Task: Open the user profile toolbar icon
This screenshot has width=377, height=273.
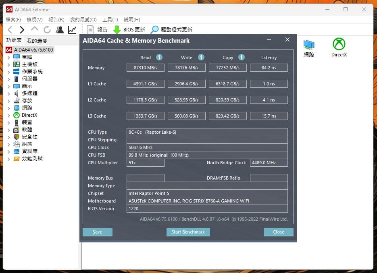Action: [60, 29]
